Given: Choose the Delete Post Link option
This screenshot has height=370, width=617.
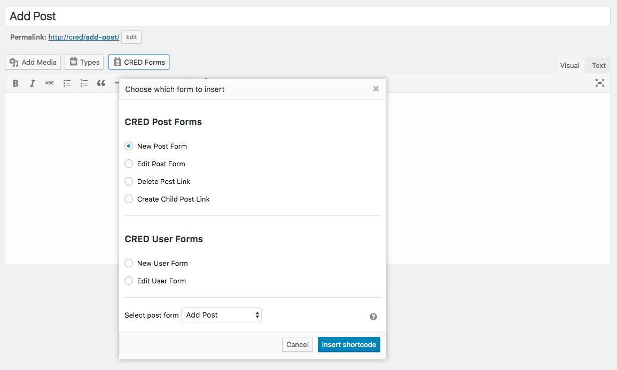Looking at the screenshot, I should (129, 181).
